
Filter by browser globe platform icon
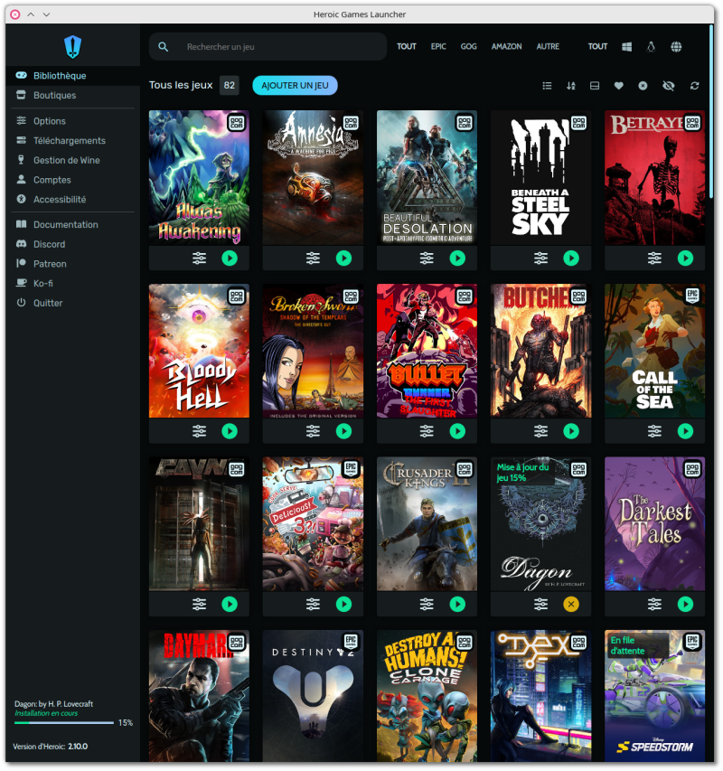coord(676,47)
